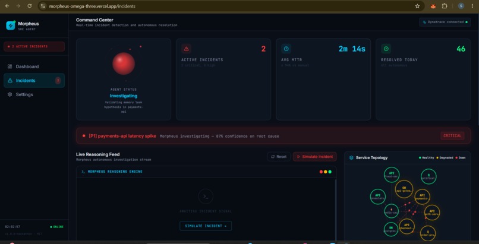Select the auth-serv API node in topology
The height and width of the screenshot is (244, 479).
(432, 213)
